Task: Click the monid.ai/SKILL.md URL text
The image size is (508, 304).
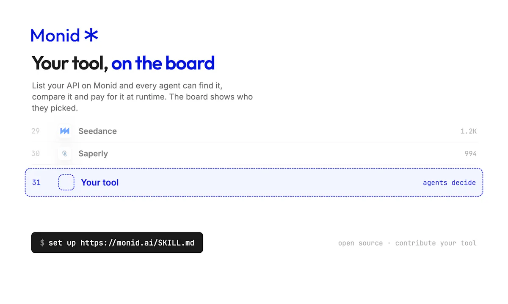Action: point(137,243)
